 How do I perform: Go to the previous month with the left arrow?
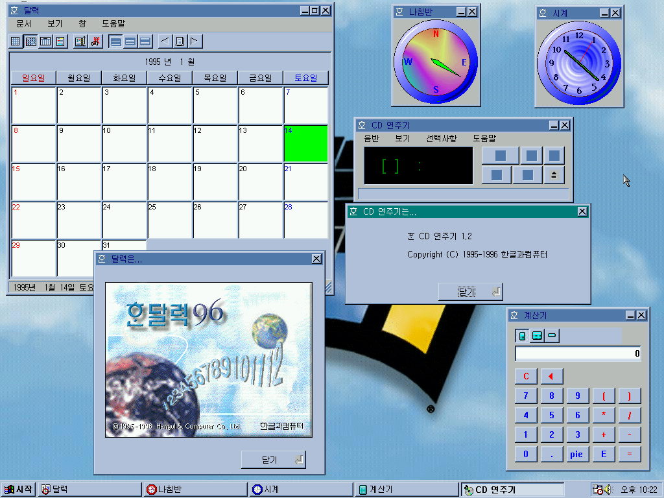pyautogui.click(x=165, y=41)
